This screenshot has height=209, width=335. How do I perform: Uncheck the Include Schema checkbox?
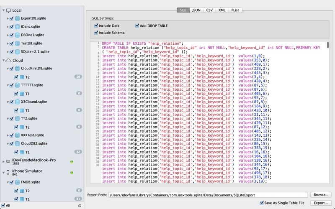click(96, 33)
